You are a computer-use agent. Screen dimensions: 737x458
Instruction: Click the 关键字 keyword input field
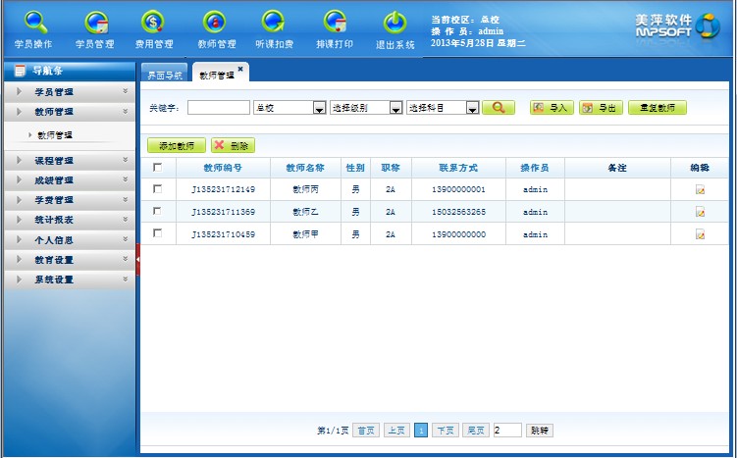pyautogui.click(x=218, y=108)
